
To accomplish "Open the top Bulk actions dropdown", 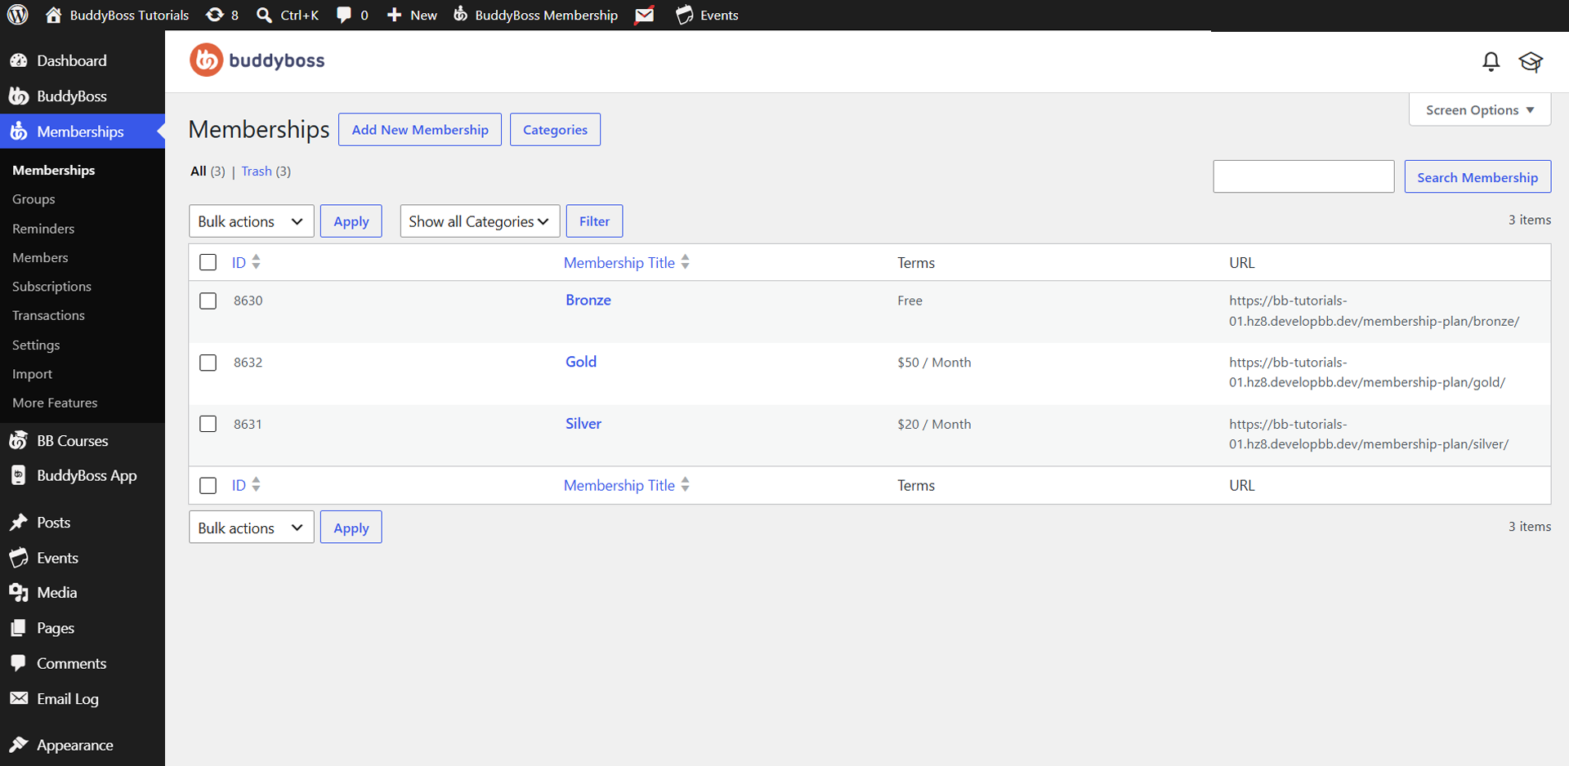I will (x=252, y=221).
